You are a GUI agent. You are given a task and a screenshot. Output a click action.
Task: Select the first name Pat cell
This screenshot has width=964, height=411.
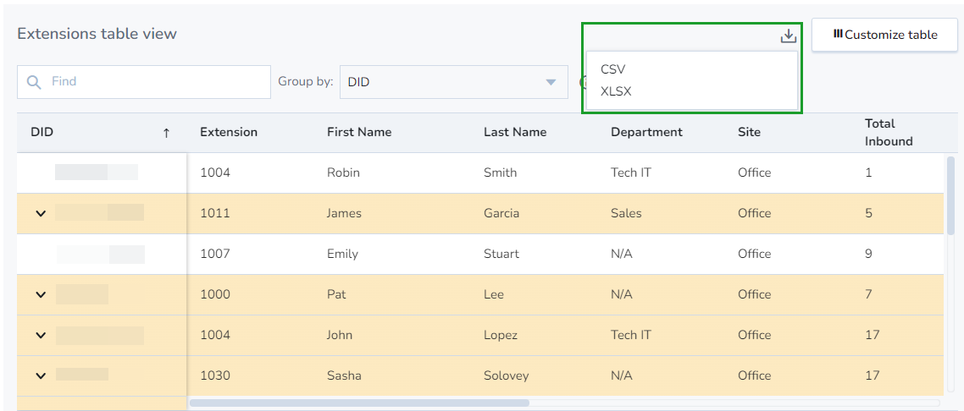point(336,294)
